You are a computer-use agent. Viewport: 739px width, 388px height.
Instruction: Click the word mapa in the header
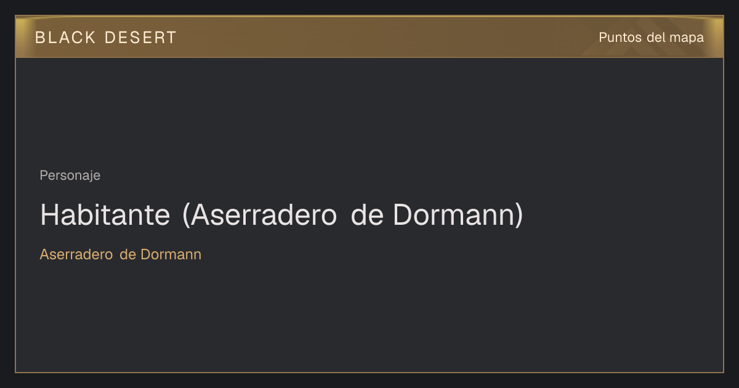point(687,38)
